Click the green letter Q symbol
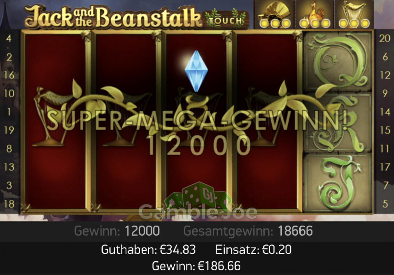Screen dimensions: 394x275 coord(337,61)
